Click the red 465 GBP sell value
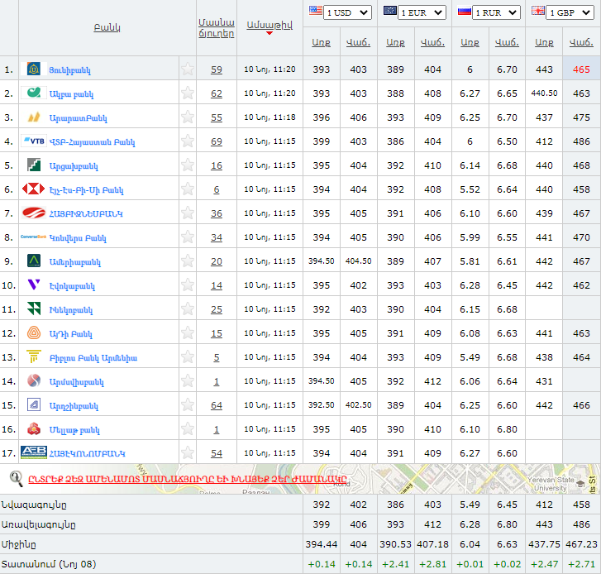This screenshot has height=574, width=601. pyautogui.click(x=581, y=69)
